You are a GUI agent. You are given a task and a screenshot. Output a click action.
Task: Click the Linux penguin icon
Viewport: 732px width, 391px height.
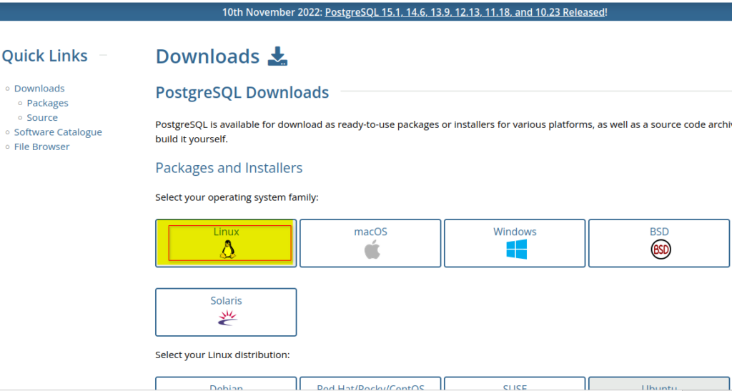pyautogui.click(x=227, y=249)
